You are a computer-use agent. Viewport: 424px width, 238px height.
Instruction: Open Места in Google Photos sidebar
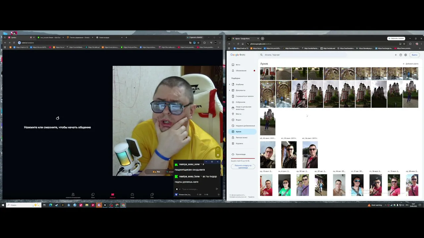click(242, 114)
